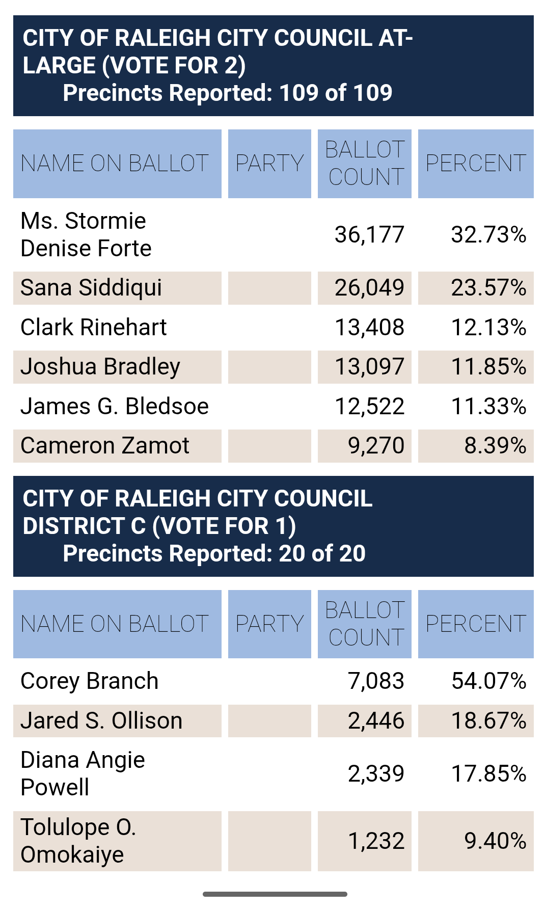545x910 pixels.
Task: Click the District C PARTY column header
Action: point(269,624)
